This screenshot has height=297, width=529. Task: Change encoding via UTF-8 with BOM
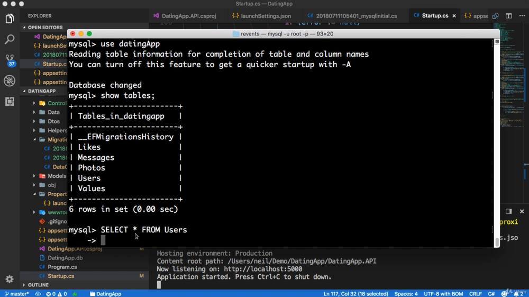[443, 294]
